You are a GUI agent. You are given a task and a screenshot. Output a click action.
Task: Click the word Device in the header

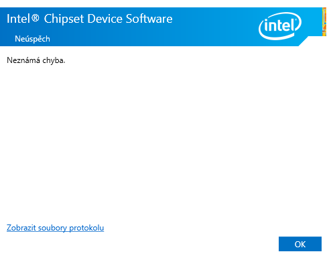105,19
